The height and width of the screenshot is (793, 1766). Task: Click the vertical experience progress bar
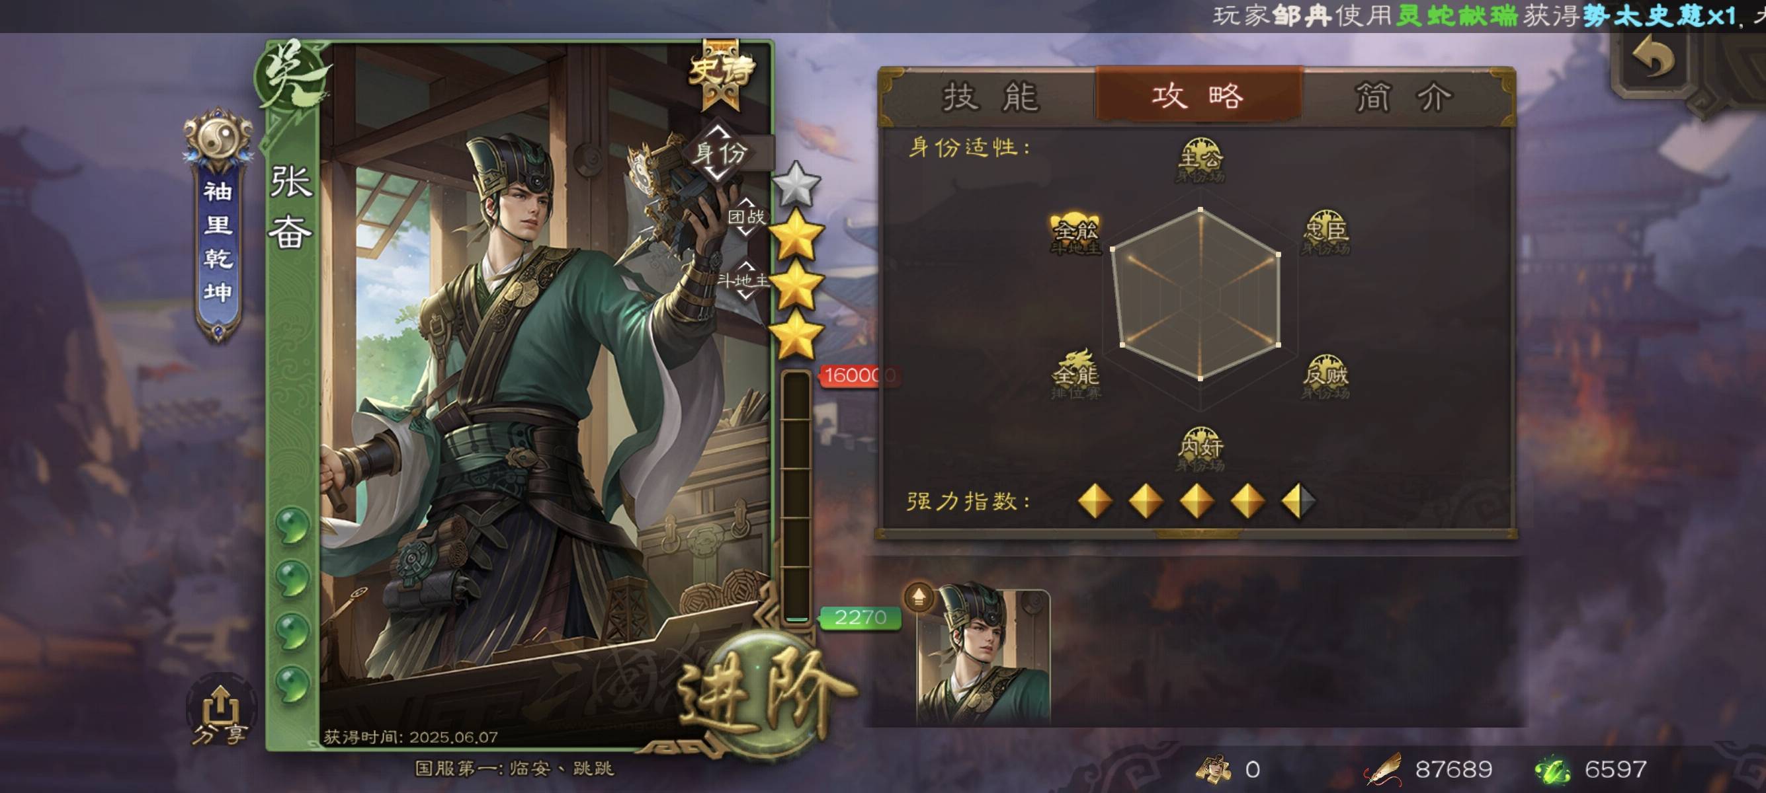click(796, 497)
